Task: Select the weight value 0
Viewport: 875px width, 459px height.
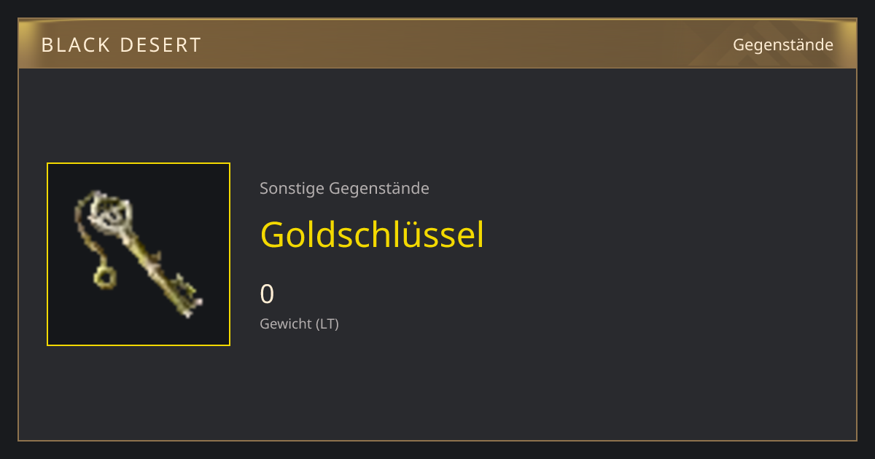Action: click(x=267, y=294)
